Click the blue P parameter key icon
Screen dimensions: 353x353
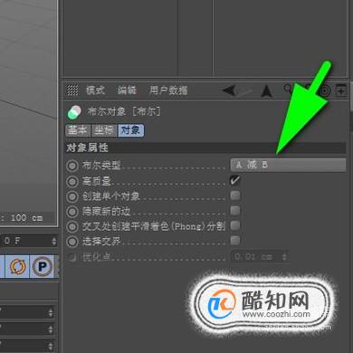click(43, 266)
